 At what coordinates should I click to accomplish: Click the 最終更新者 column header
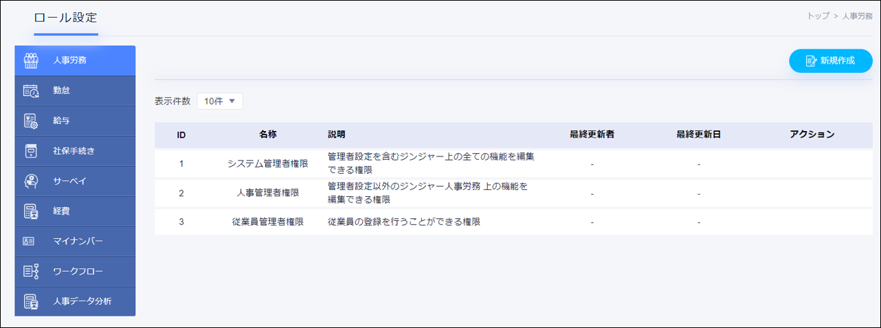592,134
